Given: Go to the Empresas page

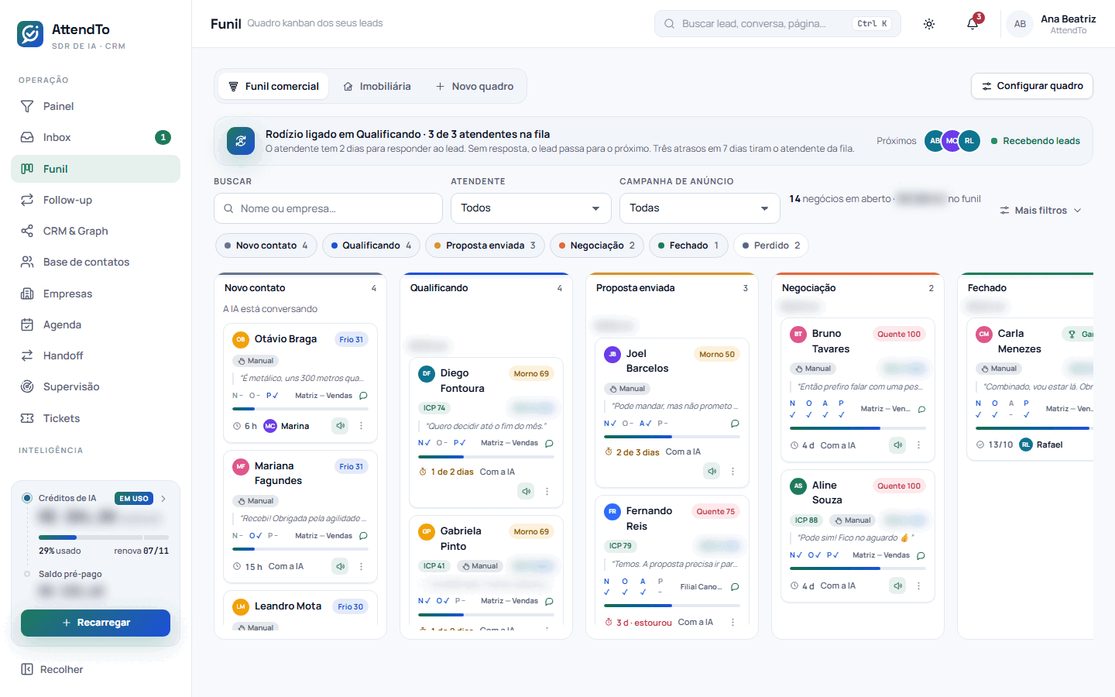Looking at the screenshot, I should [x=95, y=294].
